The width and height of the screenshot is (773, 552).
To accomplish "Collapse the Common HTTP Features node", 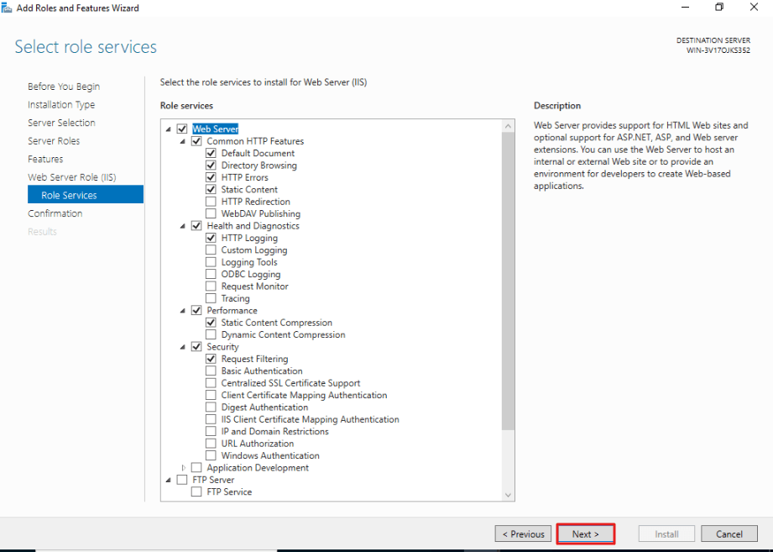I will (183, 142).
